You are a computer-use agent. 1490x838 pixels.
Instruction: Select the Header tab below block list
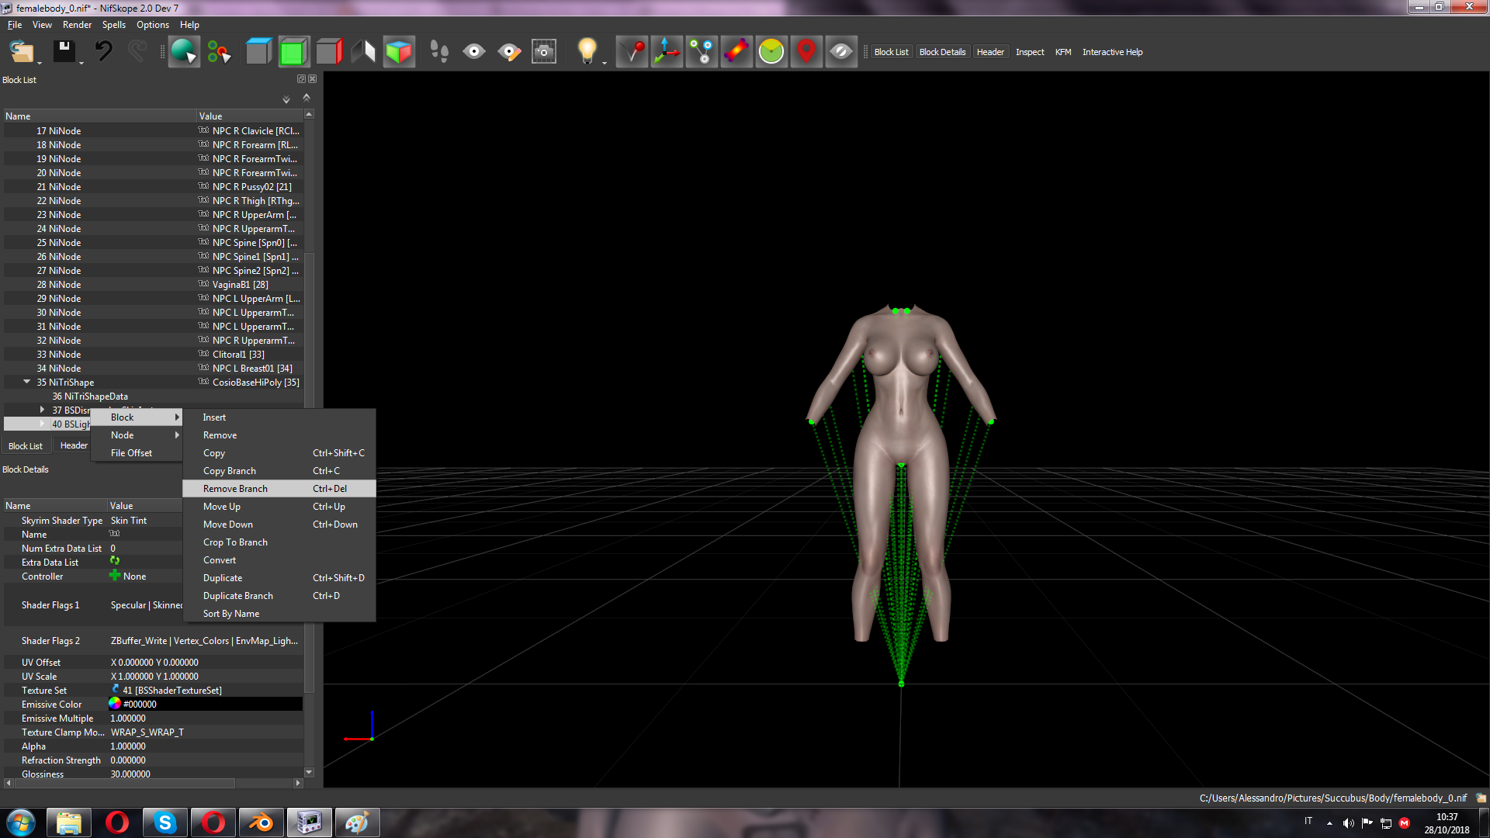(74, 445)
